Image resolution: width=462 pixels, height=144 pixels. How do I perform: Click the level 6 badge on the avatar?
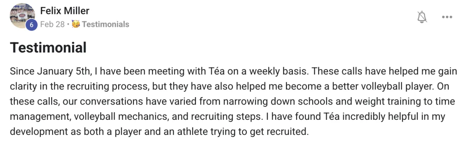(31, 25)
